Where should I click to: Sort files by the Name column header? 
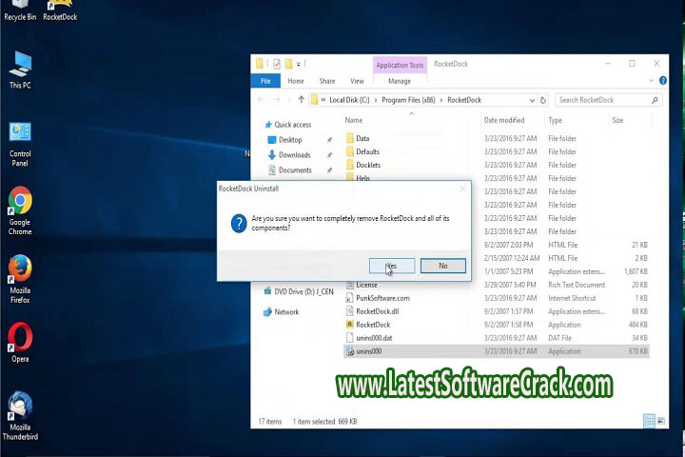point(353,120)
